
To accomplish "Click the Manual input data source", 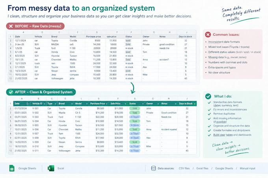I will point(248,168).
